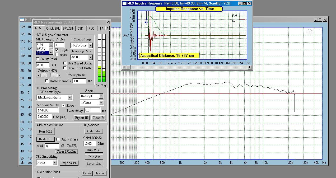336x178 pixels.
Task: Select MLS length 8191
Action: [x=42, y=45]
